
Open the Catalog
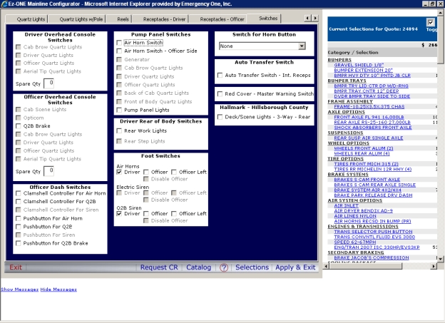point(199,267)
